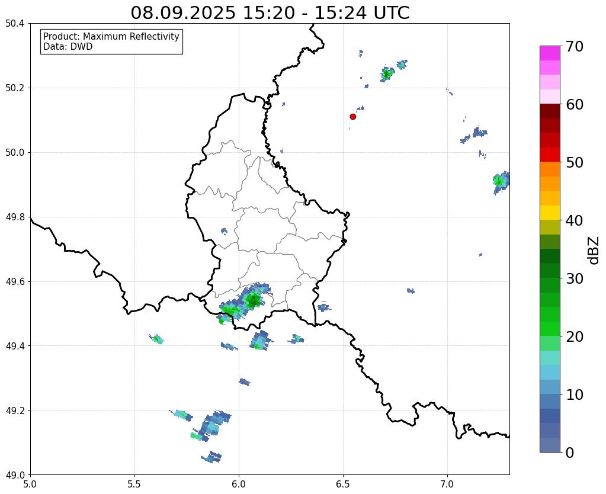Click the latitude axis label "50.2"
This screenshot has width=606, height=494.
click(x=15, y=88)
